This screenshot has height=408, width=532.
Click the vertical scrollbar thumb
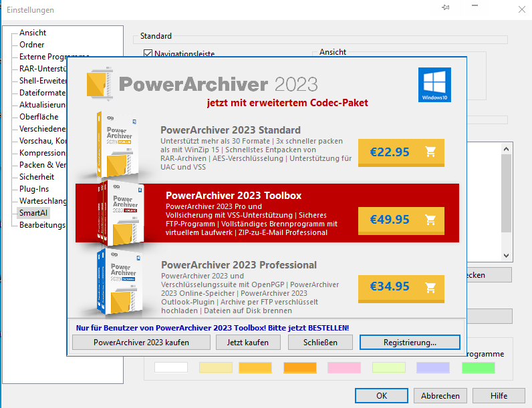pyautogui.click(x=506, y=193)
